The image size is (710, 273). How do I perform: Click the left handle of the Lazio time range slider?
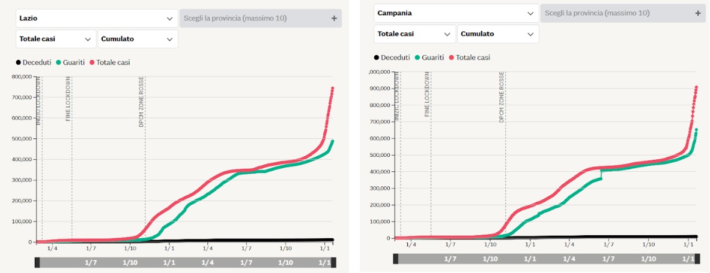click(37, 262)
